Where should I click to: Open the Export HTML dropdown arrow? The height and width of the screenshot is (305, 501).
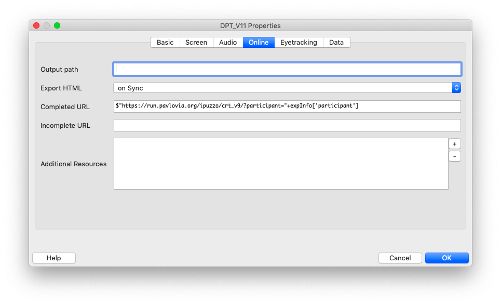[x=456, y=88]
